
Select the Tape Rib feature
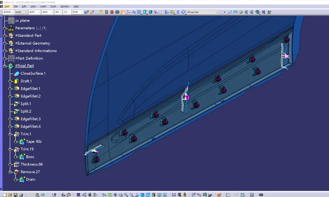tap(34, 142)
